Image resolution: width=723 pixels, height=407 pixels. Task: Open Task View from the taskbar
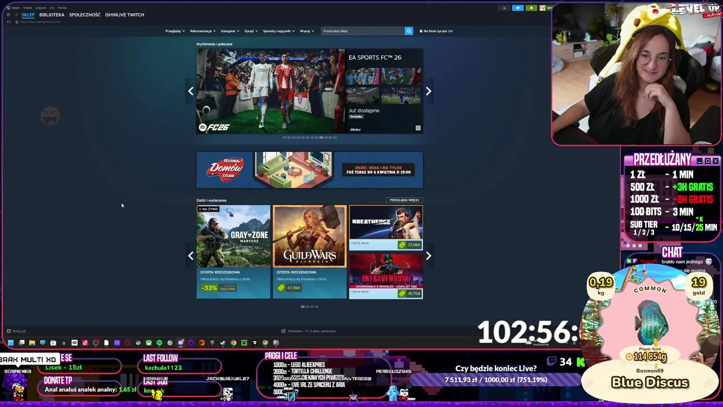pyautogui.click(x=21, y=343)
